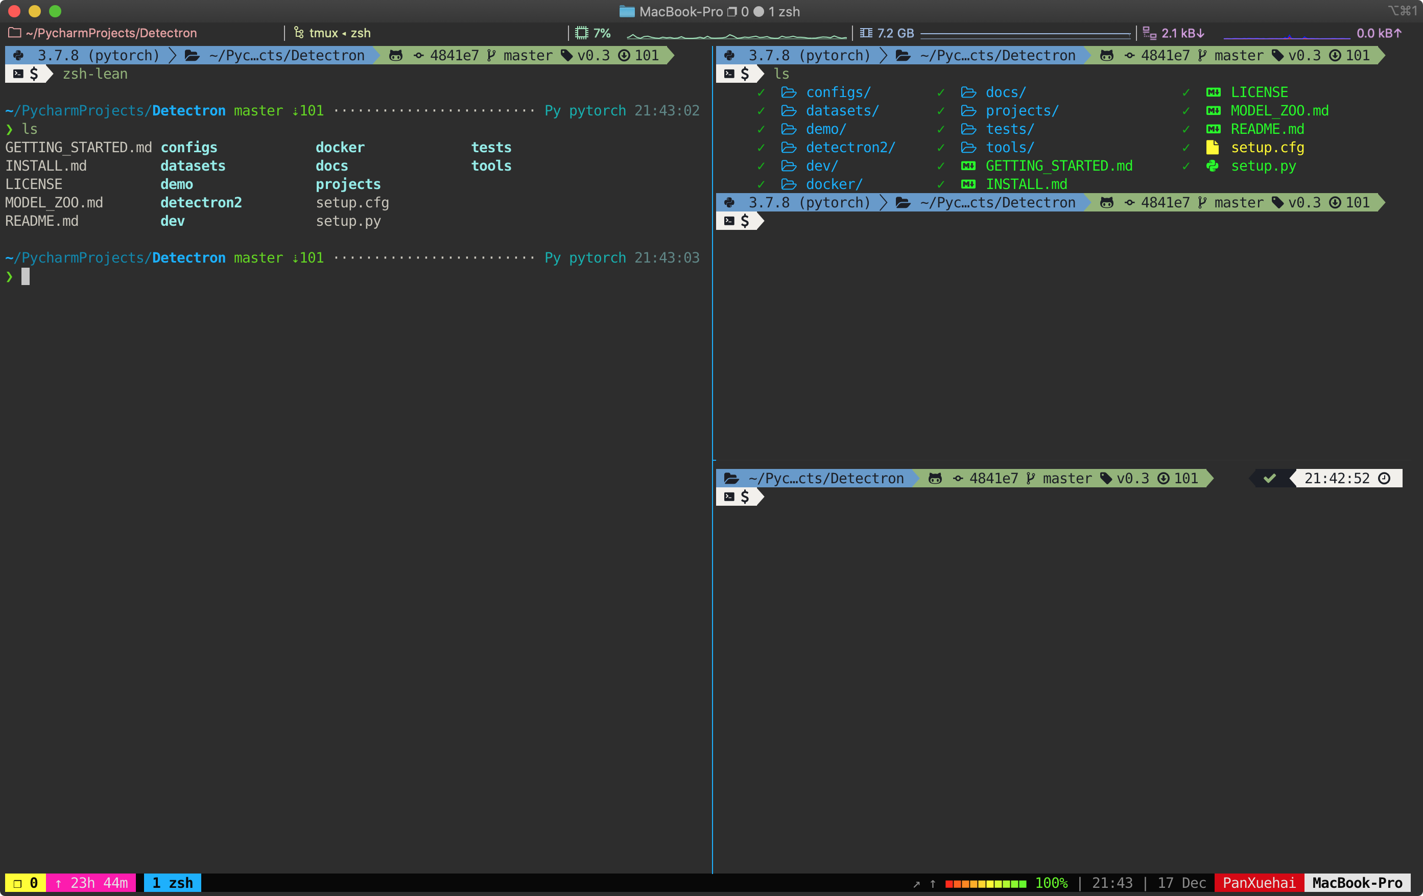This screenshot has height=896, width=1423.
Task: Click the clock icon after 21:42:52
Action: pyautogui.click(x=1384, y=478)
